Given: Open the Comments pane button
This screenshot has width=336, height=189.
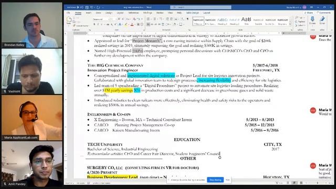Looking at the screenshot, I should [324, 13].
